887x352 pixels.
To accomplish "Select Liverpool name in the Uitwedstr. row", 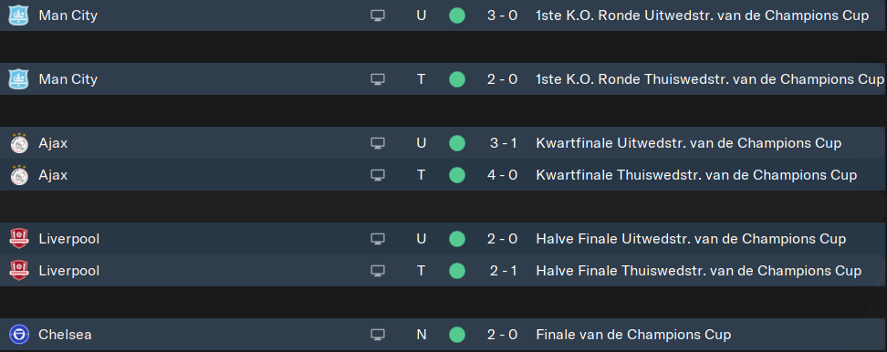I will 69,239.
